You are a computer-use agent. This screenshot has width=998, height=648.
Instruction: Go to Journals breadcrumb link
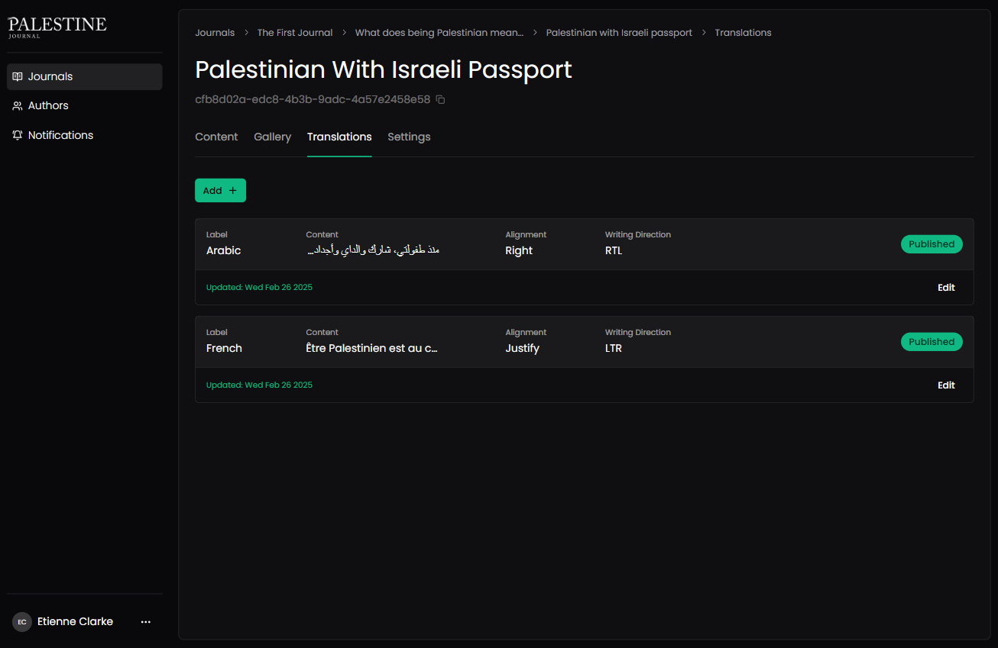tap(215, 33)
